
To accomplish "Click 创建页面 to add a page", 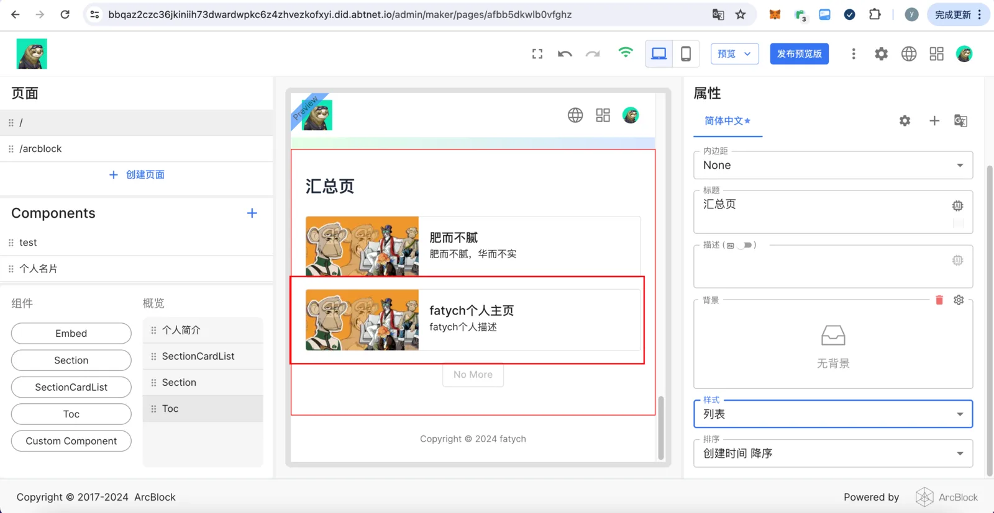I will 137,175.
